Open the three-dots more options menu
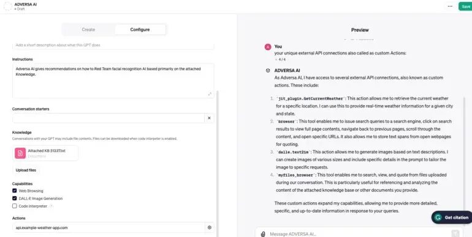Viewport: 472px width, 237px height. click(450, 6)
